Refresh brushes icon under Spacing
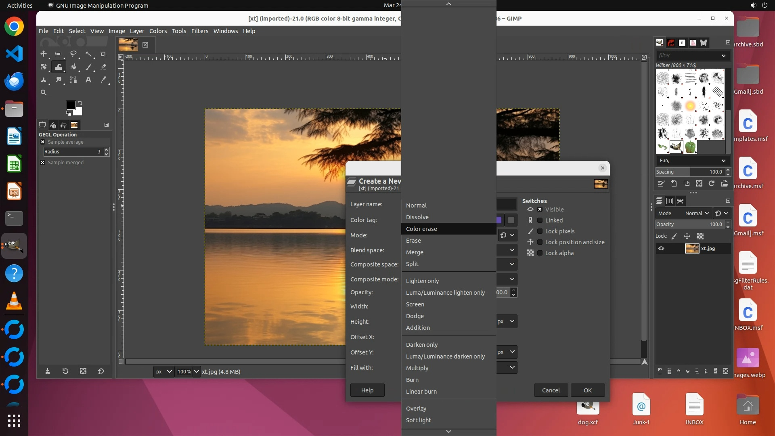This screenshot has height=436, width=775. (712, 184)
